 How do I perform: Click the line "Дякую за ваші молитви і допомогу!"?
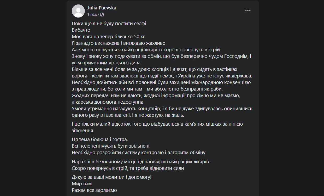tap(111, 177)
